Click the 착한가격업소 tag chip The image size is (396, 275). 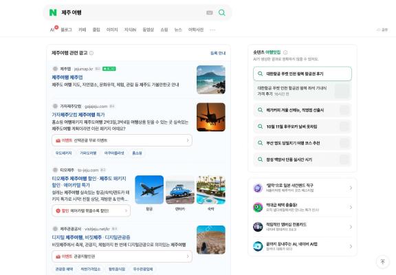91,269
